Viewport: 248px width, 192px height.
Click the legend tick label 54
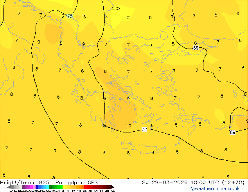pos(113,191)
